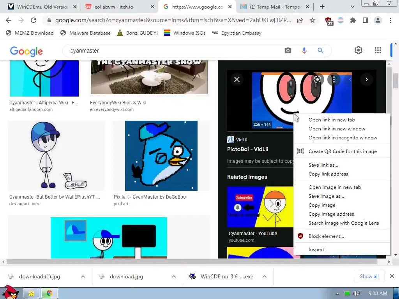Select Save link as...
Viewport: 399px width, 299px height.
342,165
